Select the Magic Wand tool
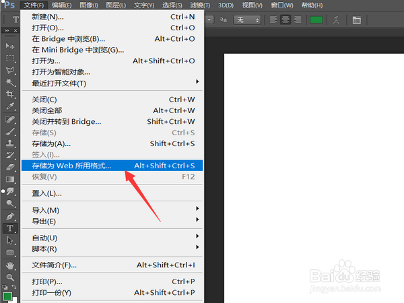 [10, 82]
